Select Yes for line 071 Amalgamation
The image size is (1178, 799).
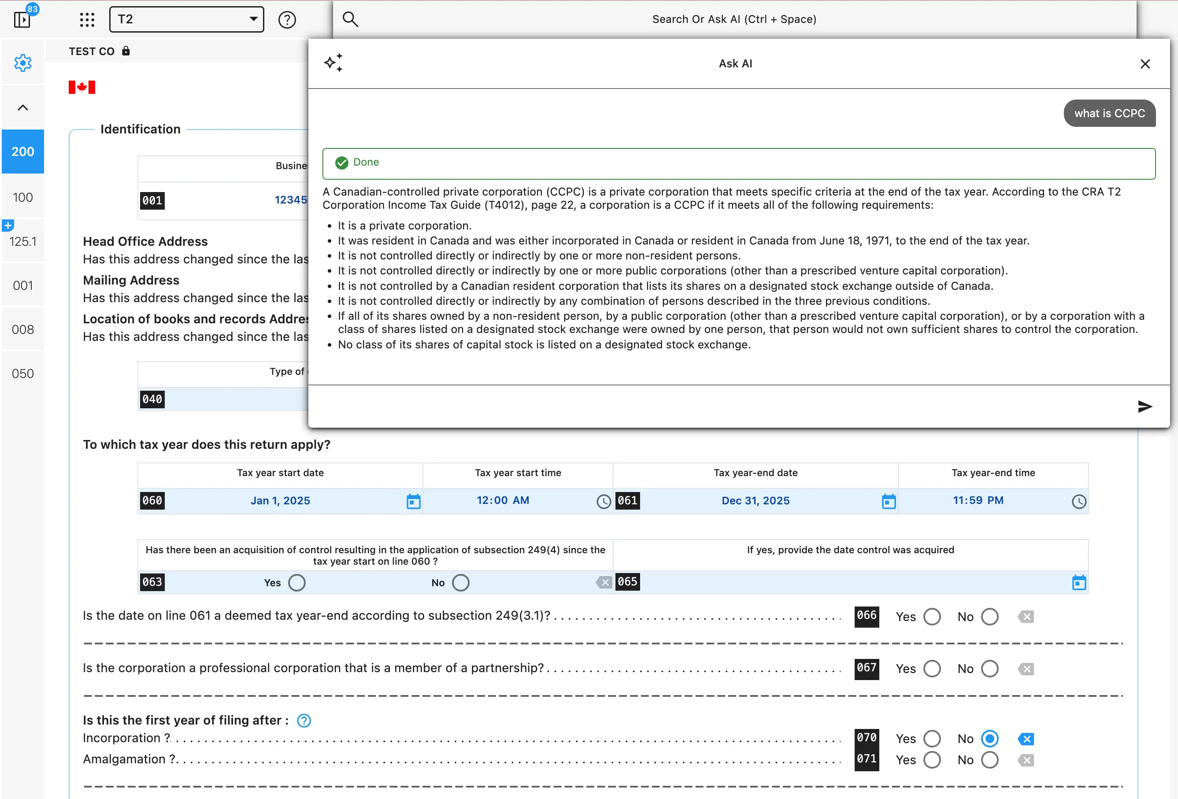[x=932, y=760]
